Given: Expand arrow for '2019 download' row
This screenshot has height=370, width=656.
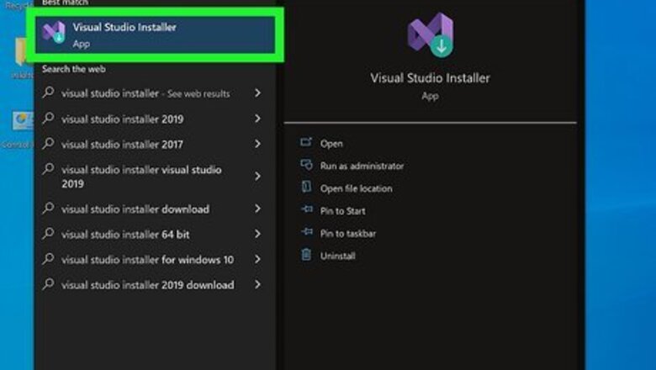Looking at the screenshot, I should 257,285.
